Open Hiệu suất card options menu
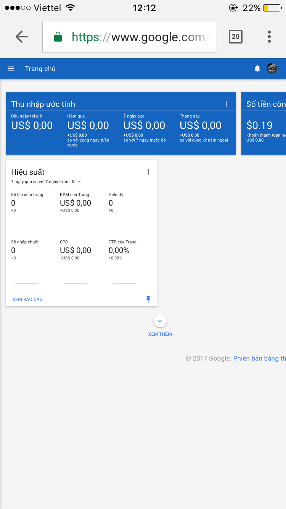This screenshot has height=509, width=286. [x=148, y=172]
